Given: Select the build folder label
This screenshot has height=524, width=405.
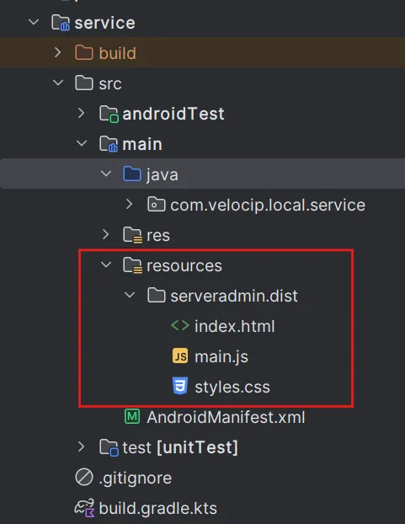Looking at the screenshot, I should click(118, 53).
